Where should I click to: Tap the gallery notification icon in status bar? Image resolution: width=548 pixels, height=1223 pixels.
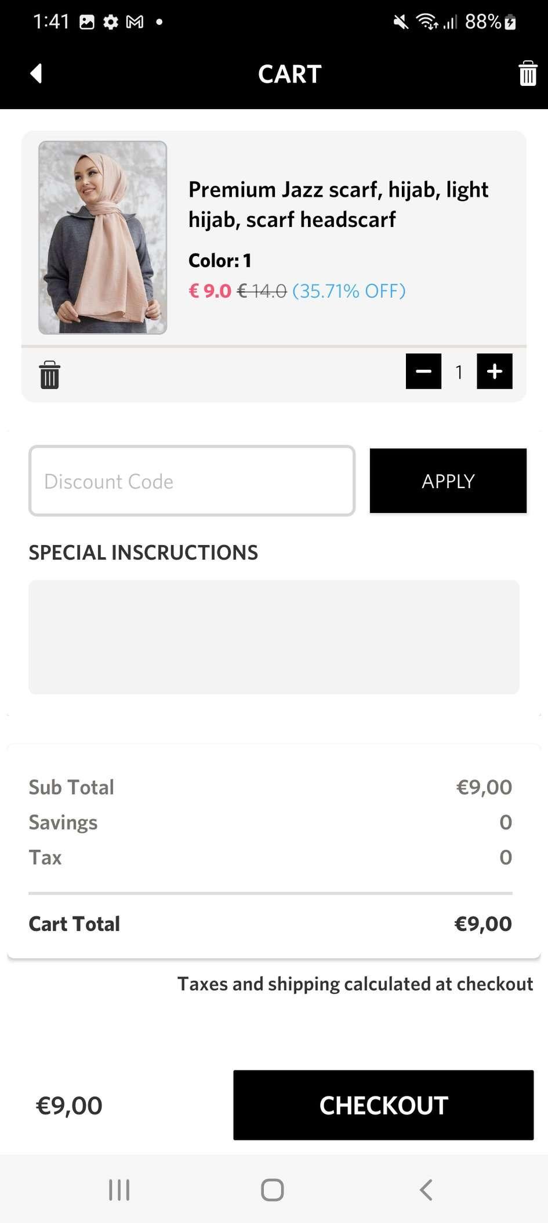(x=87, y=22)
